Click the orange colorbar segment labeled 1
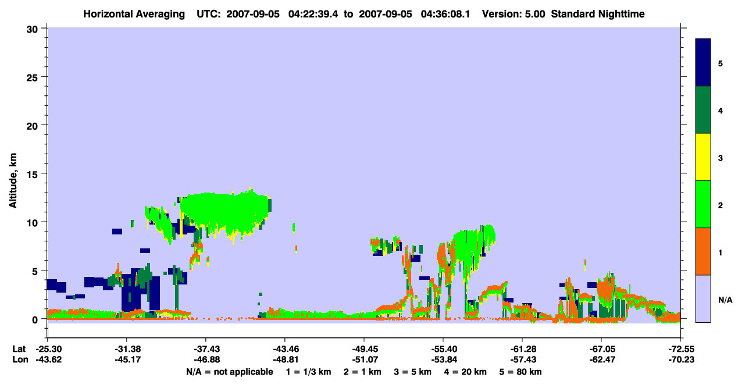Viewport: 756px width, 388px height. pos(703,251)
